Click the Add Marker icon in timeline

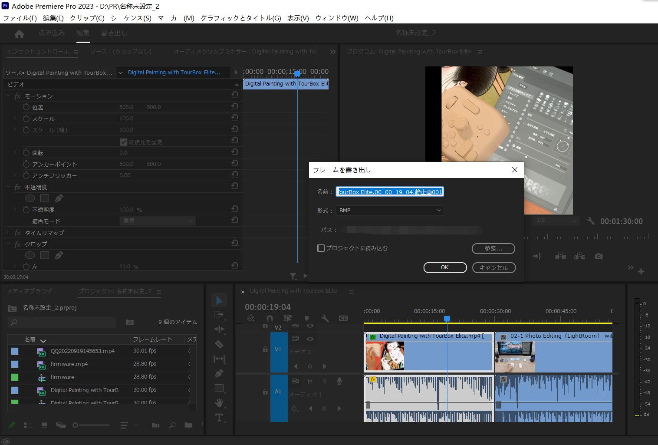(307, 318)
